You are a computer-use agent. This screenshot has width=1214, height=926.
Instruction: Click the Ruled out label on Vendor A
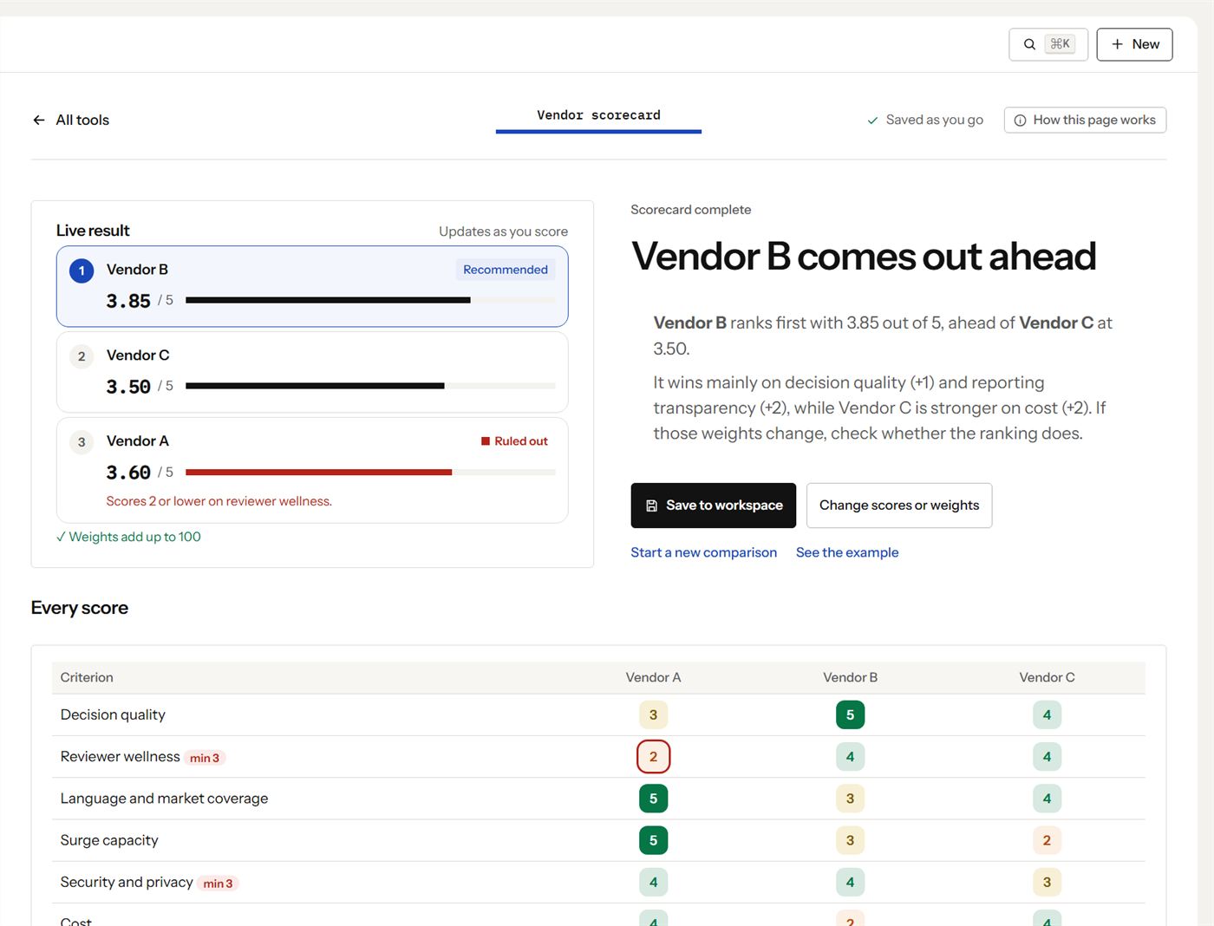pyautogui.click(x=514, y=441)
